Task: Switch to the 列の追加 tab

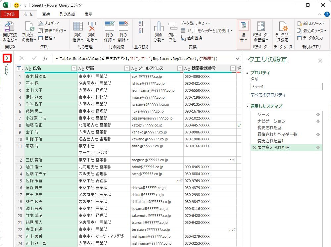Action: coord(67,14)
